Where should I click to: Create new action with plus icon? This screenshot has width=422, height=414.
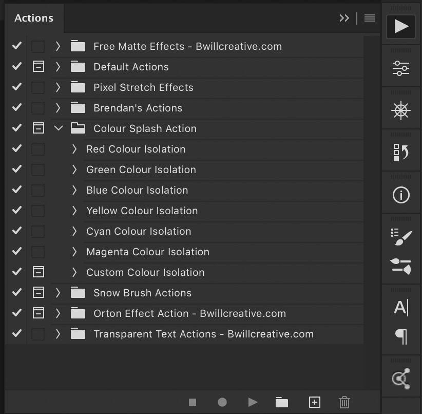click(x=314, y=402)
